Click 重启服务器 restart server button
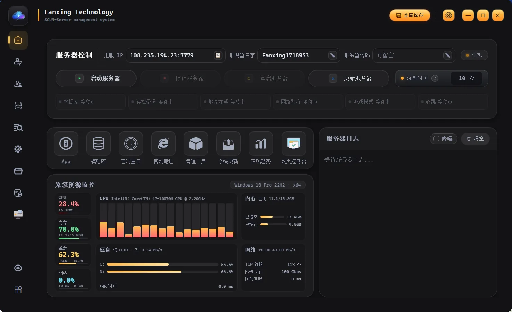 [x=264, y=78]
